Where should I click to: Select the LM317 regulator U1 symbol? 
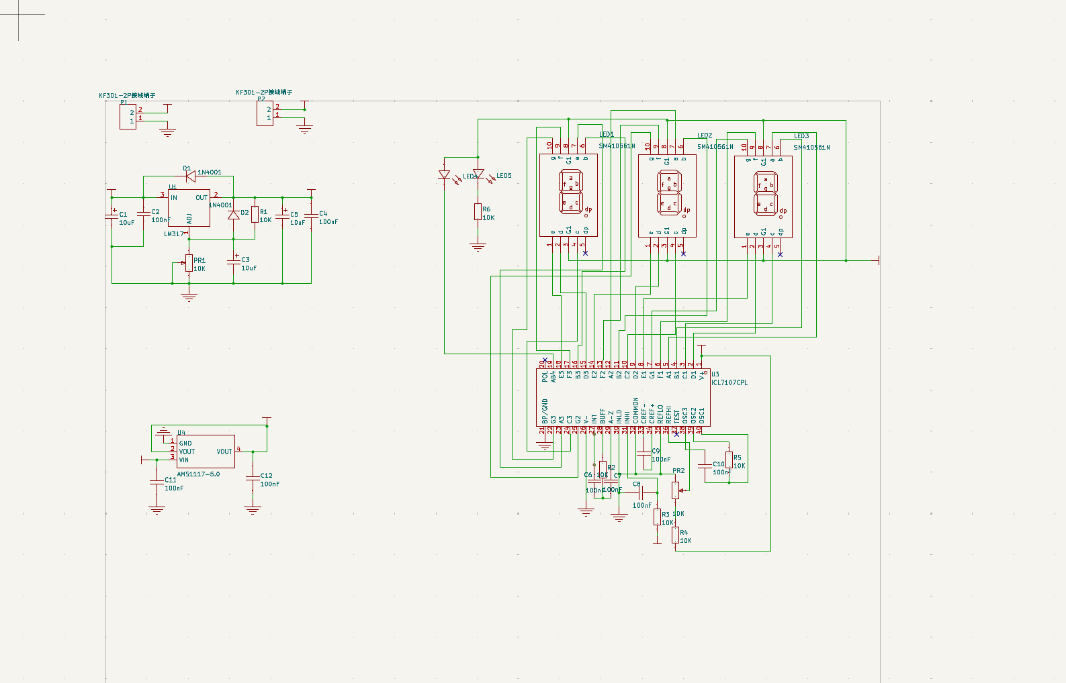189,207
